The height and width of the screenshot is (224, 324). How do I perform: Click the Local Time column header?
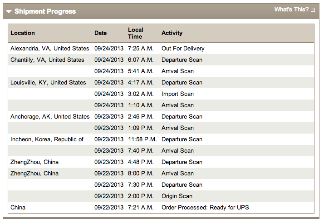point(135,33)
